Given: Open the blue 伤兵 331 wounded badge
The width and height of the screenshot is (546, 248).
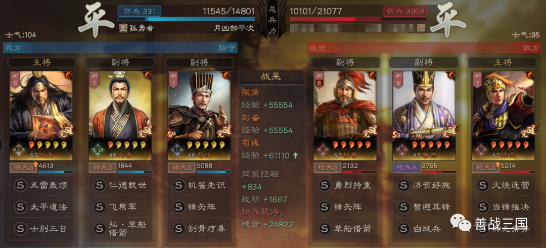Looking at the screenshot, I should click(x=140, y=11).
